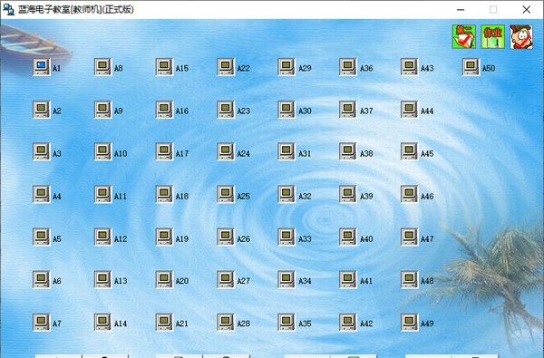Pick the A6 computer icon
This screenshot has width=544, height=358.
42,279
